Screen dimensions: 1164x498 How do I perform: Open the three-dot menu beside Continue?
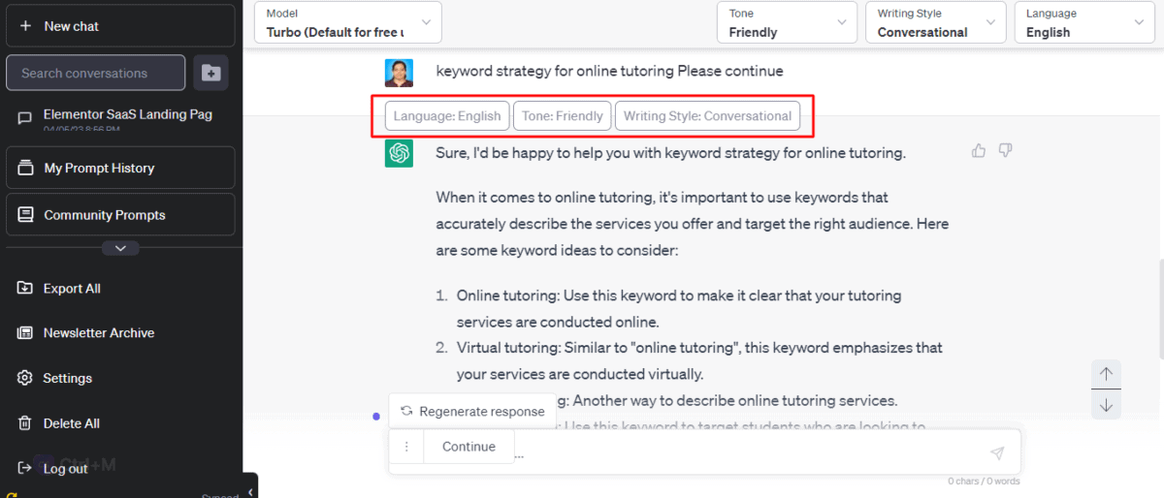(406, 447)
